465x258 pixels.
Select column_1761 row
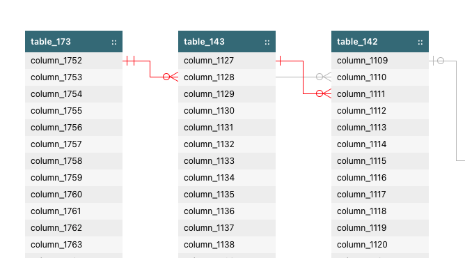[74, 211]
